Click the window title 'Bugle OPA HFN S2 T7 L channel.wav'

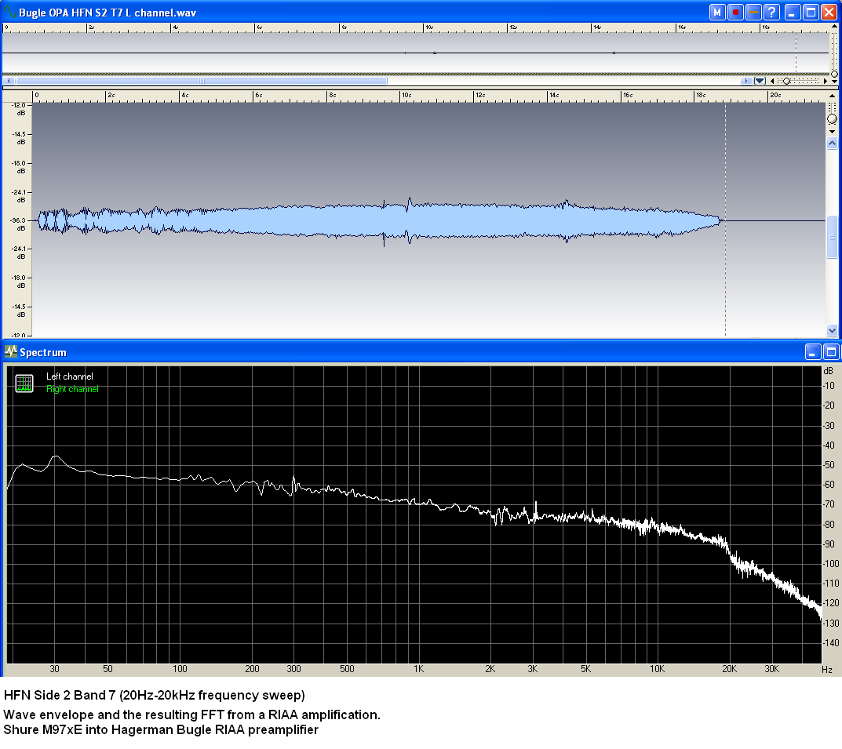(108, 13)
